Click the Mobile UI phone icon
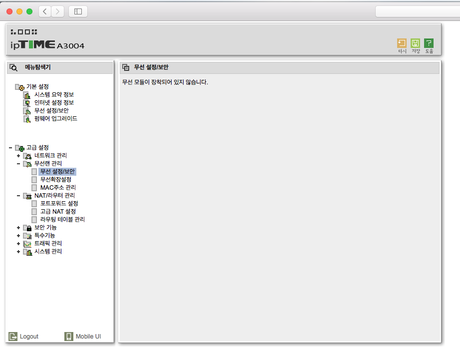This screenshot has height=362, width=460. (x=69, y=337)
